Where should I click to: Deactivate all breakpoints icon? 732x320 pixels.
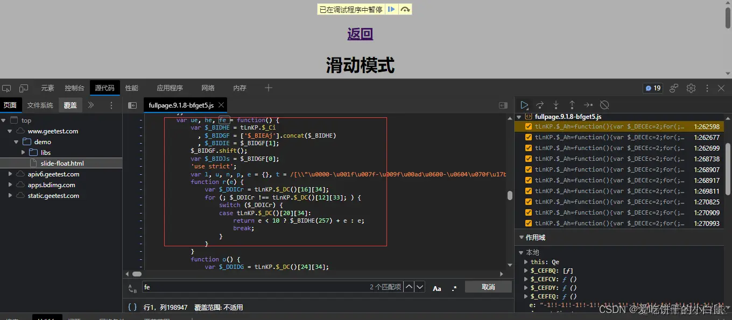click(604, 105)
